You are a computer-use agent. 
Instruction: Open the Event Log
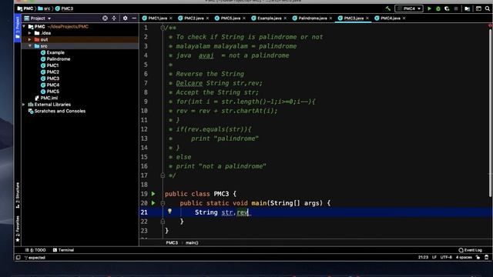471,250
